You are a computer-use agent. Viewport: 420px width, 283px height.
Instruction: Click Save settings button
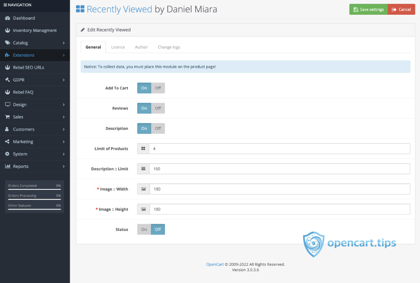(369, 9)
